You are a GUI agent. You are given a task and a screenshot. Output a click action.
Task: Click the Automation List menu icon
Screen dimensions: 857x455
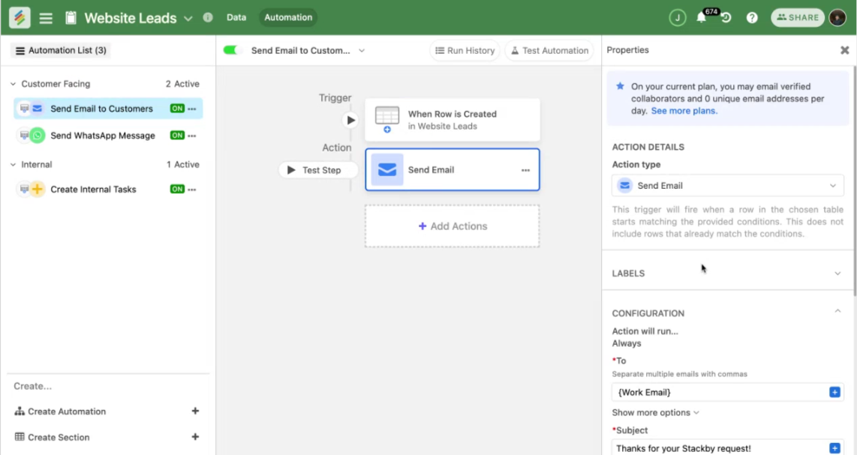tap(20, 51)
